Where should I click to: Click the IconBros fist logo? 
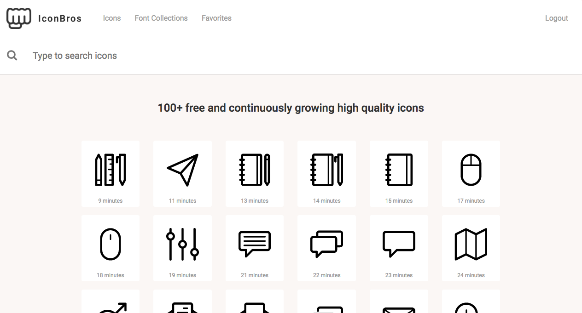coord(17,18)
